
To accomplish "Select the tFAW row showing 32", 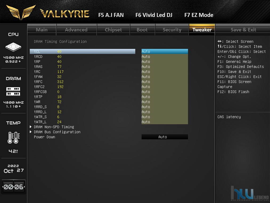I will click(83, 77).
